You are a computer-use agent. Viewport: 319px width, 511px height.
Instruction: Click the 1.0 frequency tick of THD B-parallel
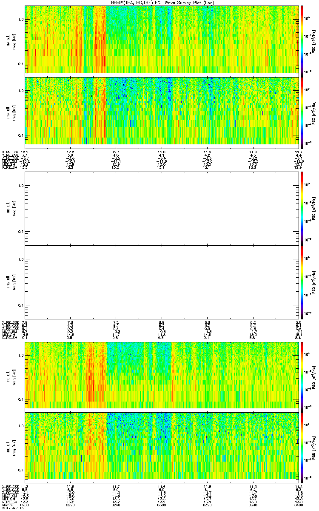[21, 259]
